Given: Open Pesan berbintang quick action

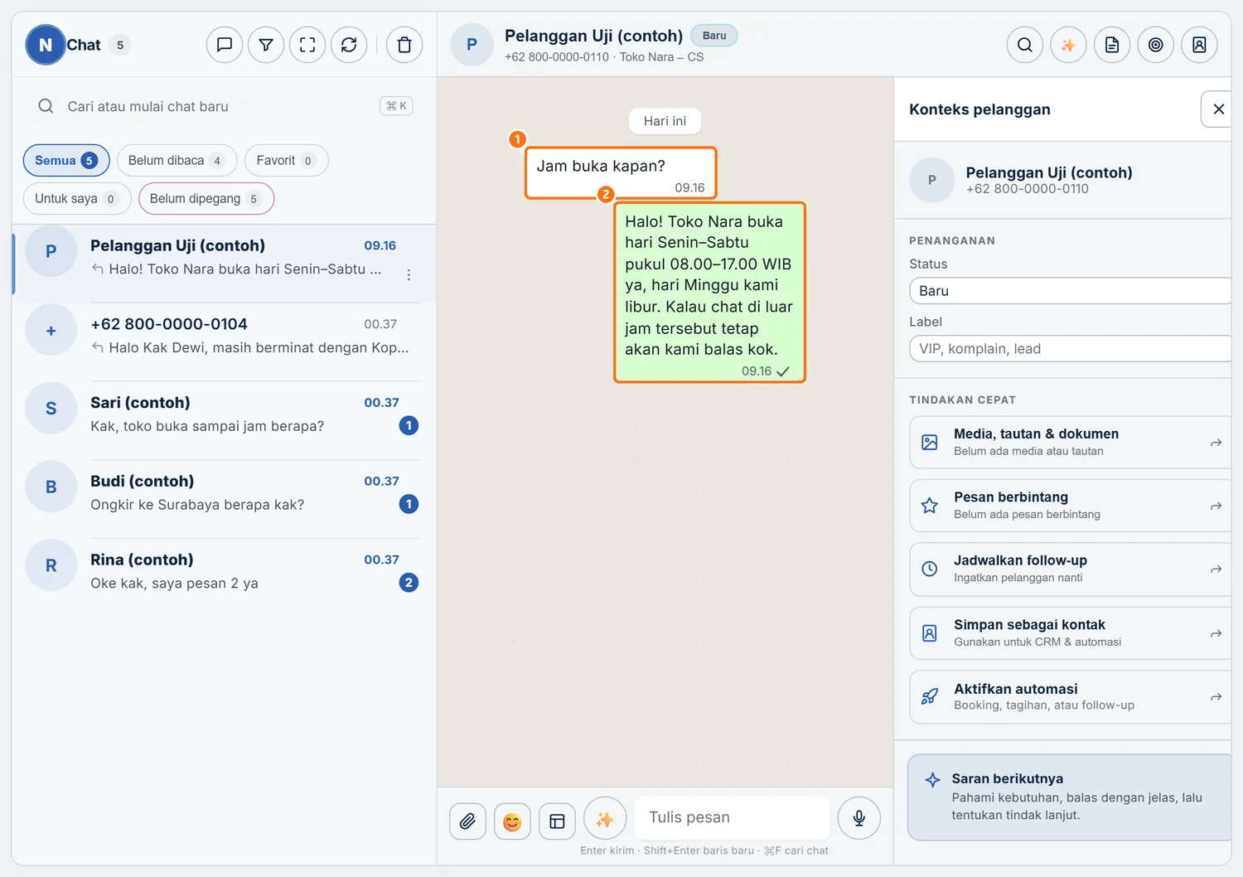Looking at the screenshot, I should tap(1070, 506).
